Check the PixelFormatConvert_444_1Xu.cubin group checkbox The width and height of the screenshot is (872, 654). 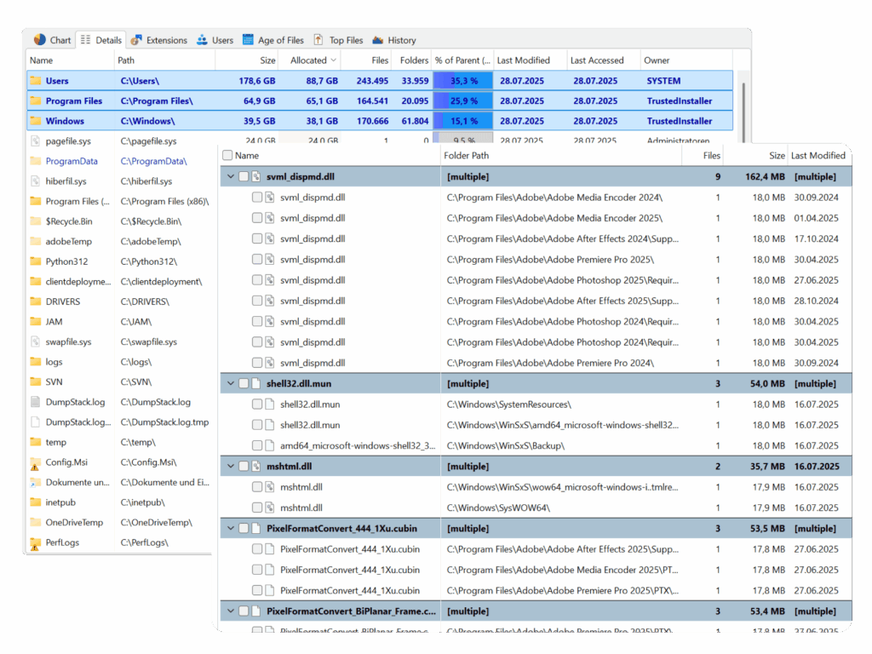pos(243,528)
